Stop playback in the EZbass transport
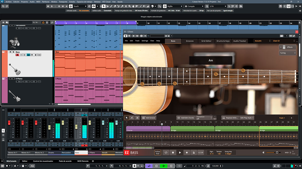Screen dimensions: 302x169 pos(173,152)
